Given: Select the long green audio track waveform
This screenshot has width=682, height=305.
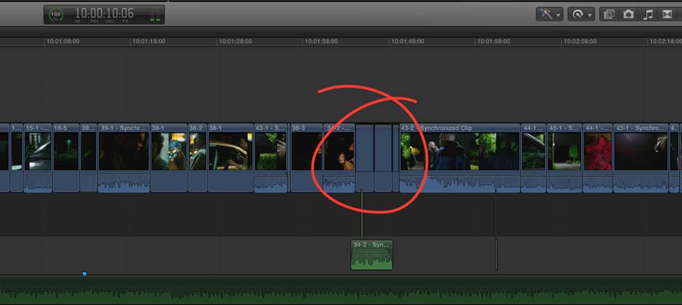Looking at the screenshot, I should (341, 290).
